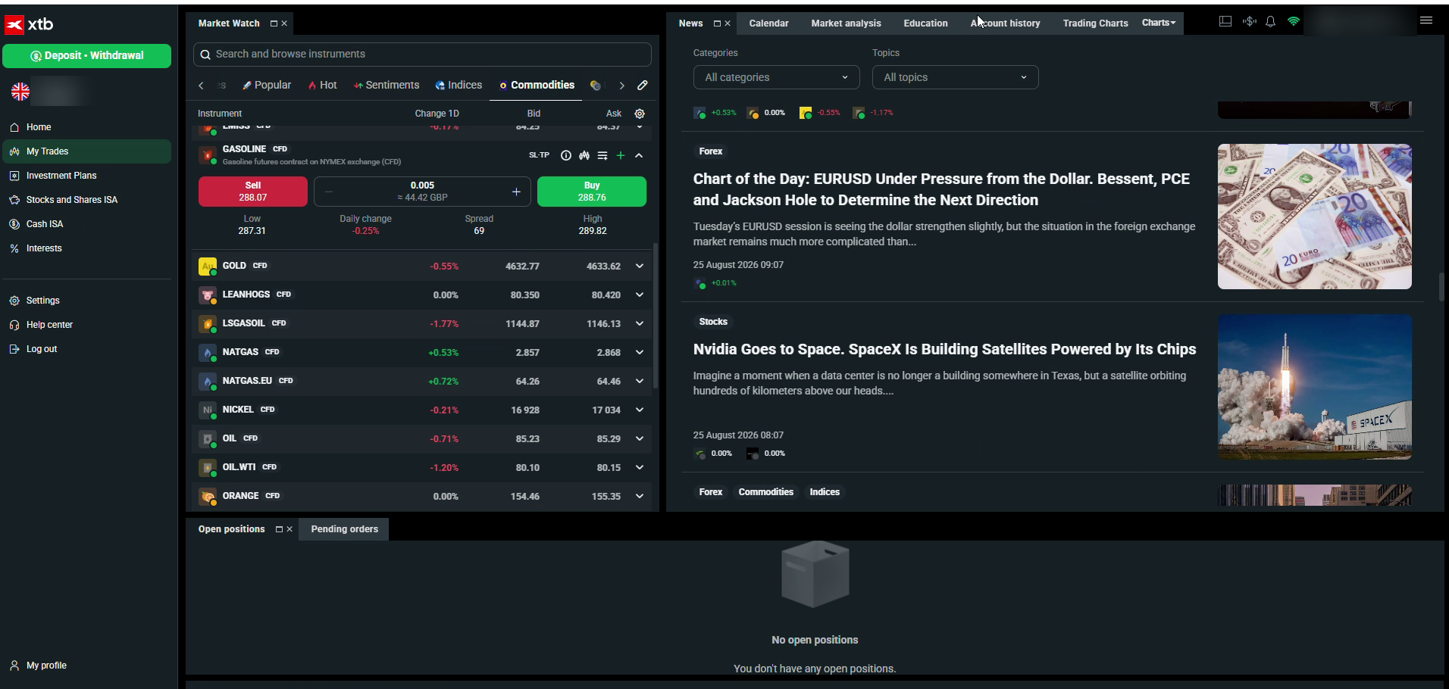The width and height of the screenshot is (1449, 689).
Task: Click the Market Watch vertical scrollbar
Action: pos(656,316)
